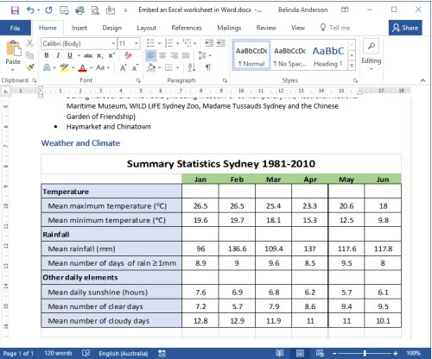The height and width of the screenshot is (359, 432).
Task: Click the zoom slider in status bar
Action: tap(365, 353)
